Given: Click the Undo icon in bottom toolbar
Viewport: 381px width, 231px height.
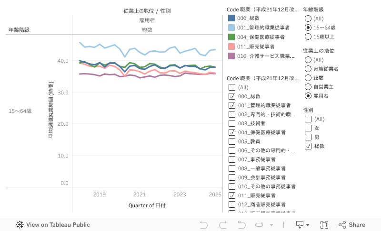Looking at the screenshot, I should click(x=204, y=225).
